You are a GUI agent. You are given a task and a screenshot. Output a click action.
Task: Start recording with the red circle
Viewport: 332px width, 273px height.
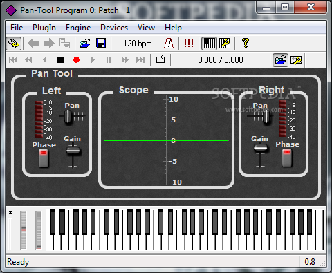76,60
